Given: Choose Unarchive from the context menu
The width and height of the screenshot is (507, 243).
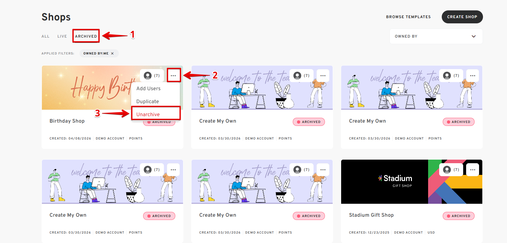Looking at the screenshot, I should pos(148,115).
